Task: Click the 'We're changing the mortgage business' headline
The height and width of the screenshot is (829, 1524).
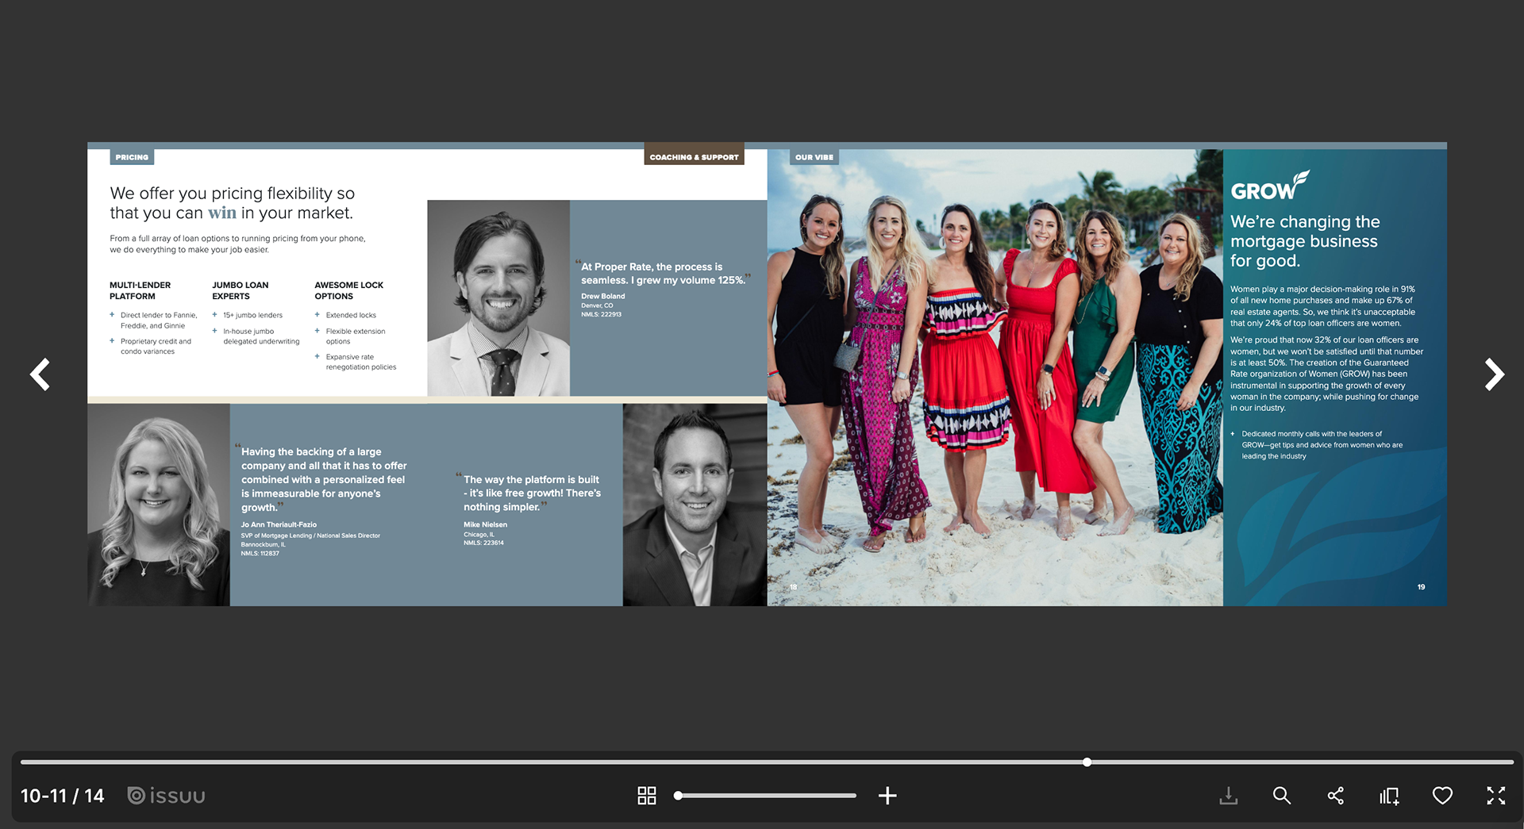Action: click(1305, 241)
